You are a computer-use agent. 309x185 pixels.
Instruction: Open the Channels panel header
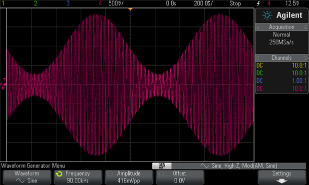[x=282, y=58]
